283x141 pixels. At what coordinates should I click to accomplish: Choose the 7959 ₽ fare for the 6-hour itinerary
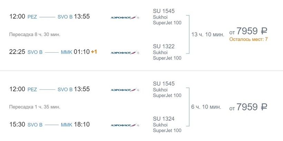pos(248,107)
